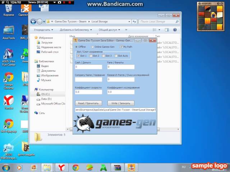230x172 pixels.
Task: Select the ASUS WebStorage desktop icon
Action: [x=9, y=151]
